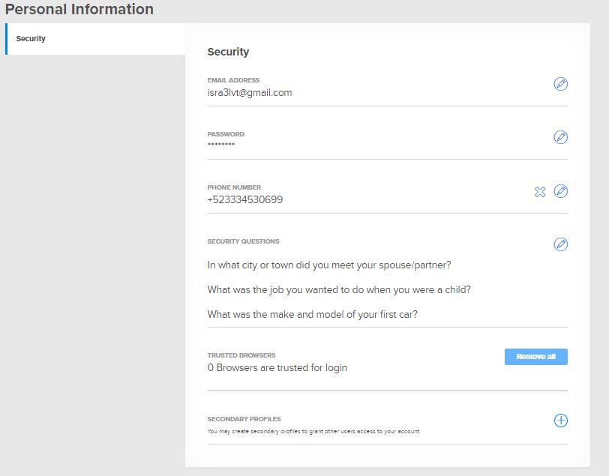
Task: Select the spouse/partner city security question
Action: [x=329, y=265]
